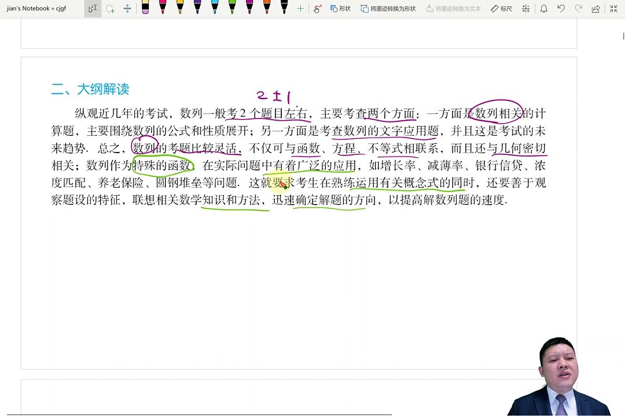The width and height of the screenshot is (625, 416).
Task: Click the underlined text 迅速确定解题的方向
Action: click(x=323, y=200)
